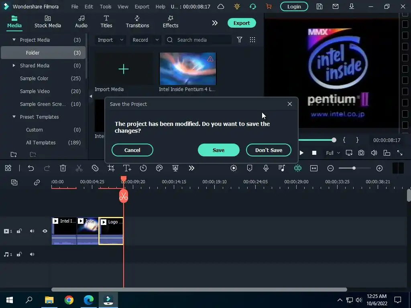
Task: Zoom in the timeline with the plus icon
Action: [x=379, y=168]
